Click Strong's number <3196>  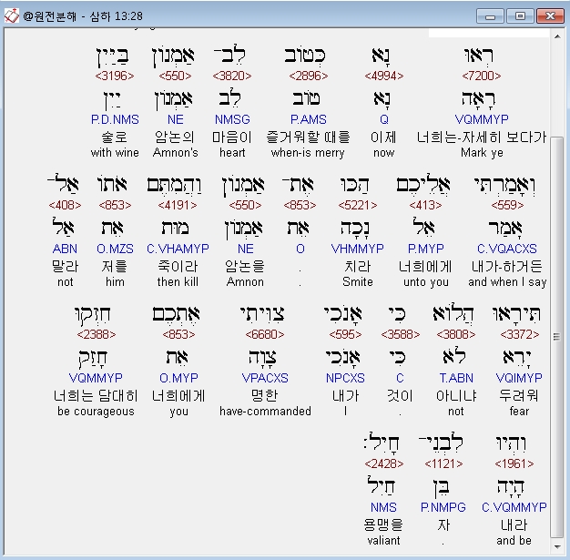point(115,76)
